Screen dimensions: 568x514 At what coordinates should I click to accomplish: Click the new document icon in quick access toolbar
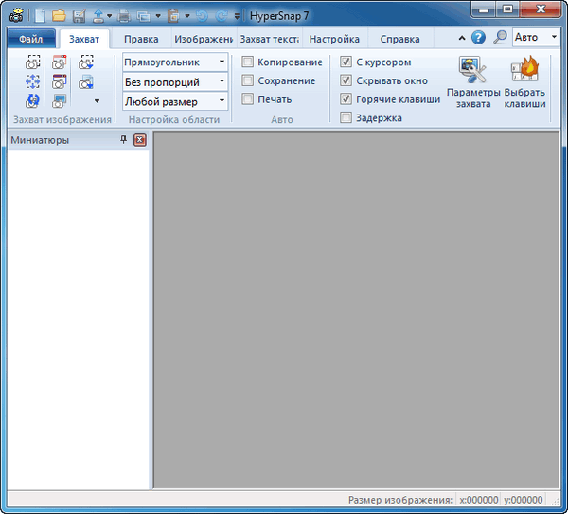pos(40,15)
